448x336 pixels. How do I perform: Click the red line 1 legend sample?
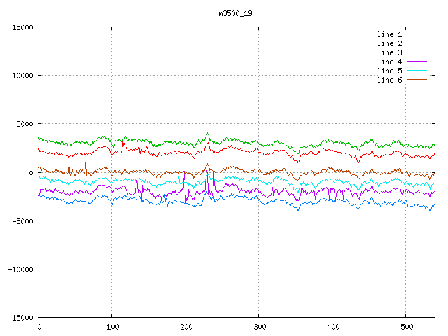click(x=417, y=34)
